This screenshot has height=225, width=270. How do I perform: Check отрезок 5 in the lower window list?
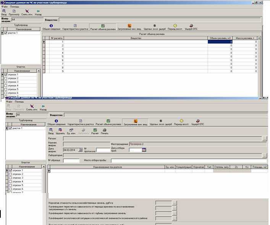[x=11, y=185]
